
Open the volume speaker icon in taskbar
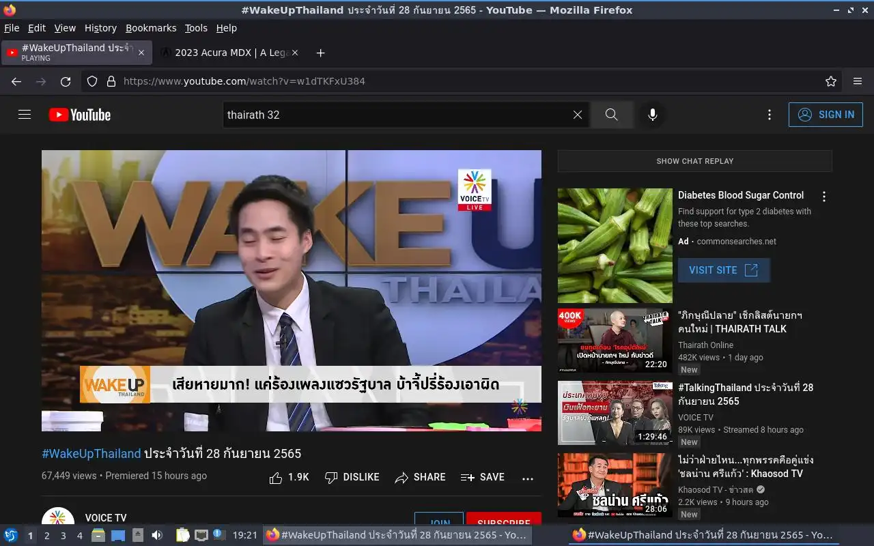pos(157,535)
